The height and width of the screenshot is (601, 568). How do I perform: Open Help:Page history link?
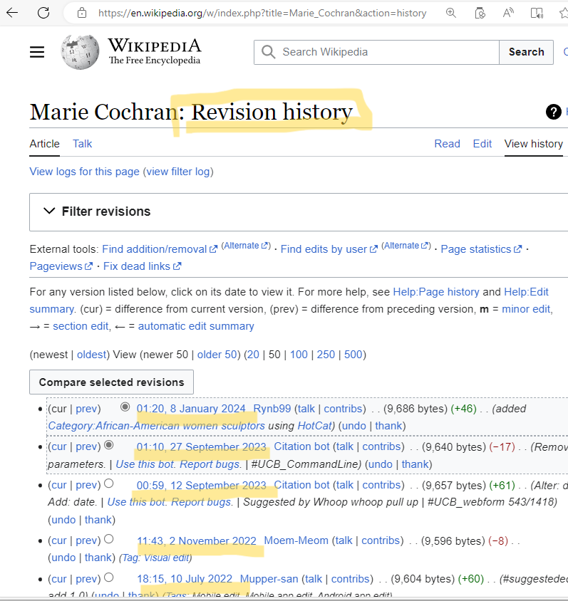436,292
